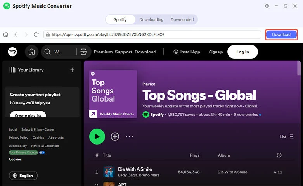Navigate forward with the right arrow

pyautogui.click(x=26, y=34)
